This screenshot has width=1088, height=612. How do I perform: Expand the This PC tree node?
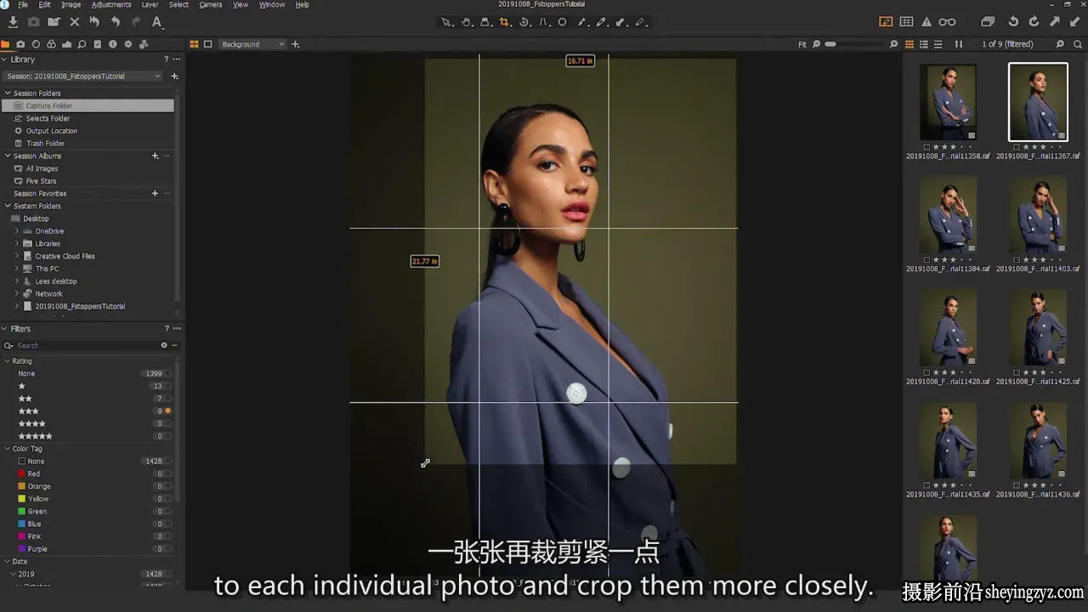[x=16, y=269]
